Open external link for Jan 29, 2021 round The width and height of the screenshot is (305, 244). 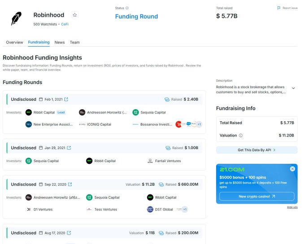69,148
